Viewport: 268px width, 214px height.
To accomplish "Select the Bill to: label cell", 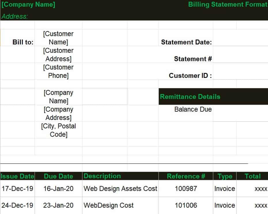I will click(23, 42).
